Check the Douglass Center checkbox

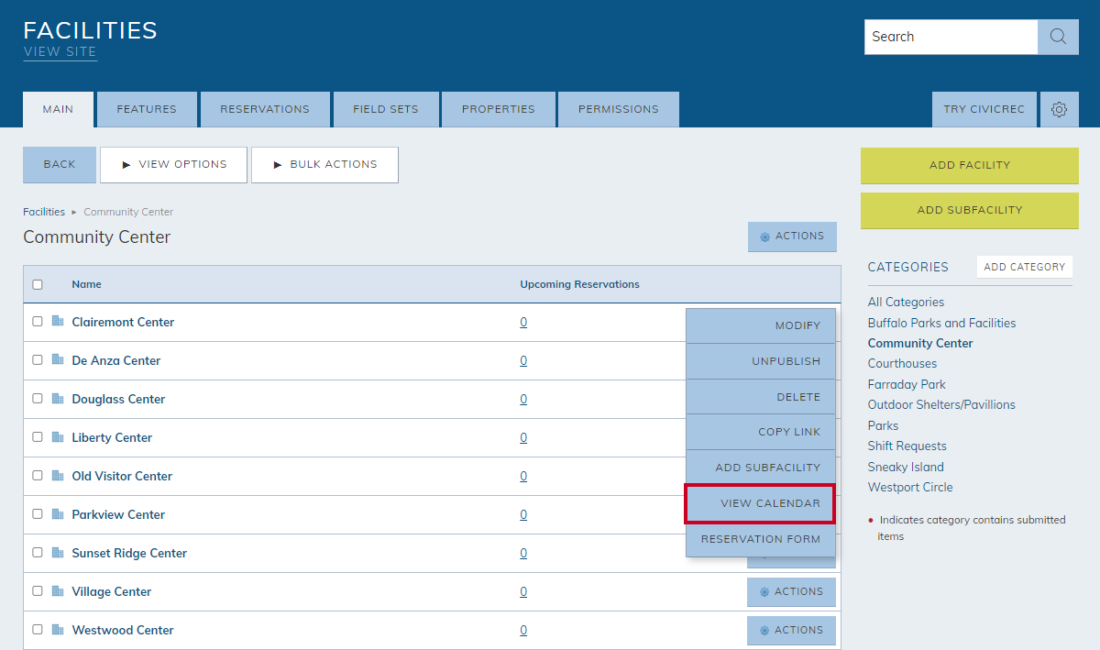coord(38,399)
